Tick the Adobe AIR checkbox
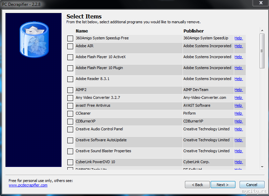This screenshot has height=196, width=269. click(x=70, y=46)
